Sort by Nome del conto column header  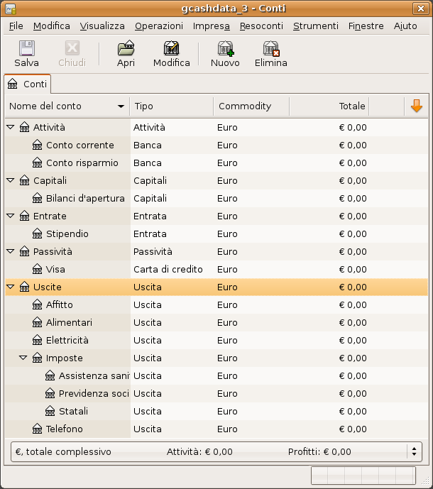[66, 106]
